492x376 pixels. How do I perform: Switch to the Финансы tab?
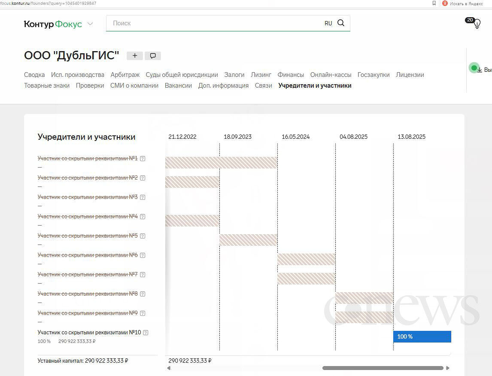coord(291,75)
